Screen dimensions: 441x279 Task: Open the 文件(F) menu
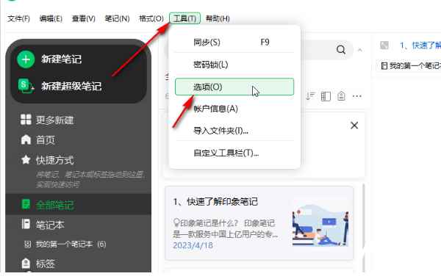pyautogui.click(x=18, y=18)
